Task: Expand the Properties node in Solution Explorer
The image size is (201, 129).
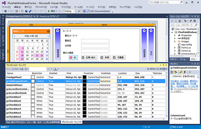Action: (x=175, y=35)
